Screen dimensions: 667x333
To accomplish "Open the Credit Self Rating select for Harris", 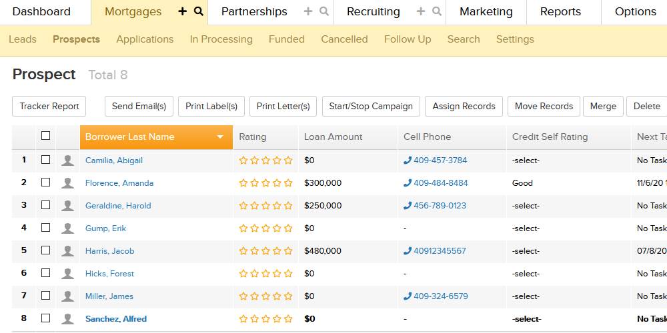I will point(526,251).
